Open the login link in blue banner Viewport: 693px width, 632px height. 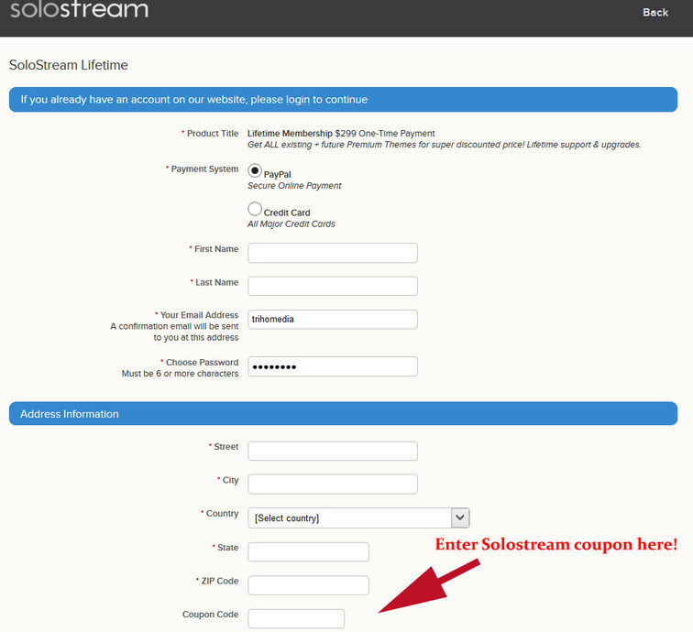pos(297,100)
